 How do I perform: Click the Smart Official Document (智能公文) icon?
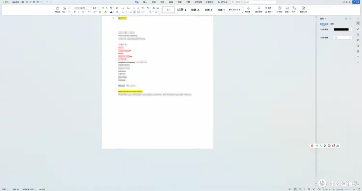303,8
